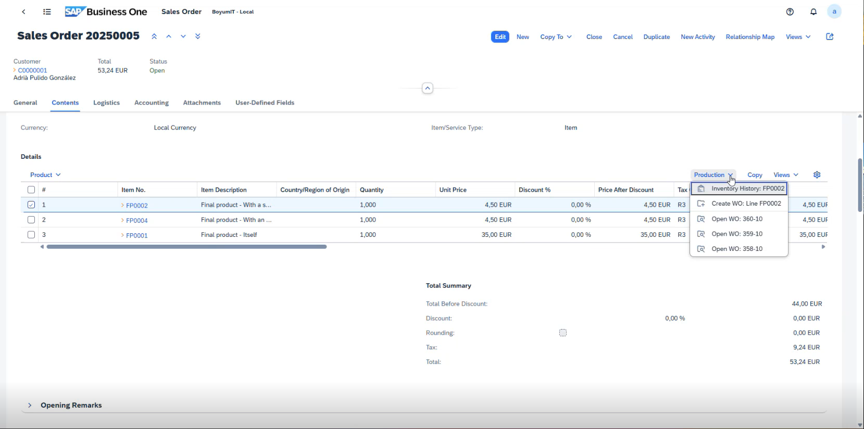Click the table Copy button
This screenshot has width=864, height=429.
click(x=755, y=175)
